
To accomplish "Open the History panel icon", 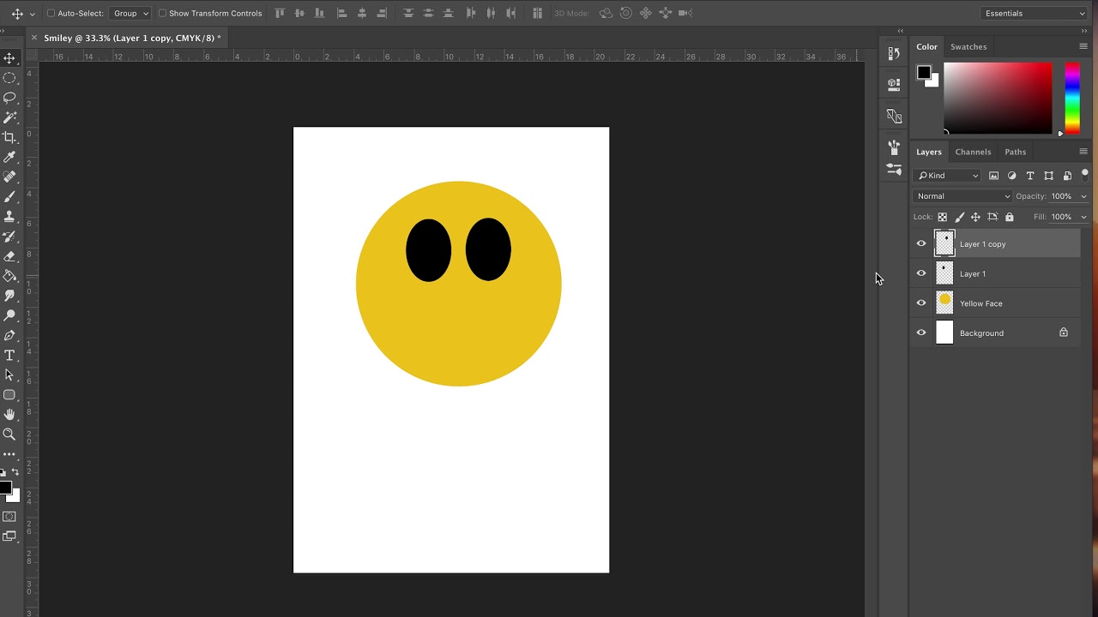I will 894,53.
